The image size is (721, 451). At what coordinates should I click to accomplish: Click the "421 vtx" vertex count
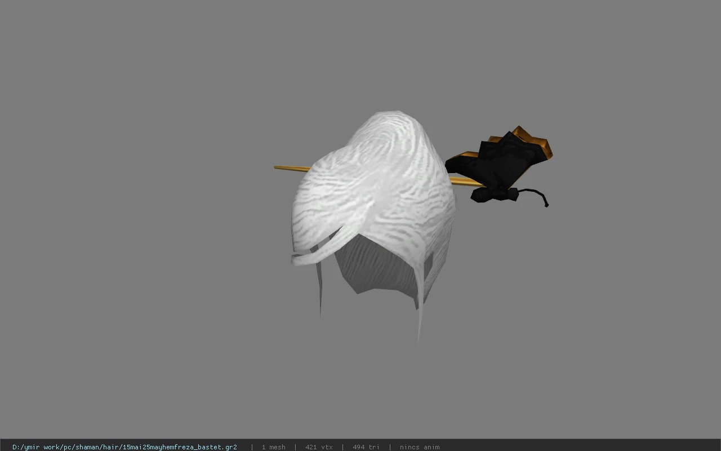[x=319, y=447]
